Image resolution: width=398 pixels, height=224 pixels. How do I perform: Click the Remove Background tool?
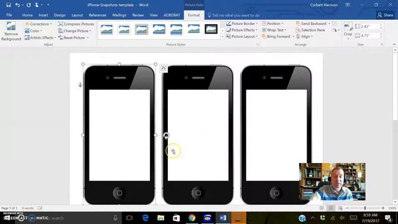point(11,31)
